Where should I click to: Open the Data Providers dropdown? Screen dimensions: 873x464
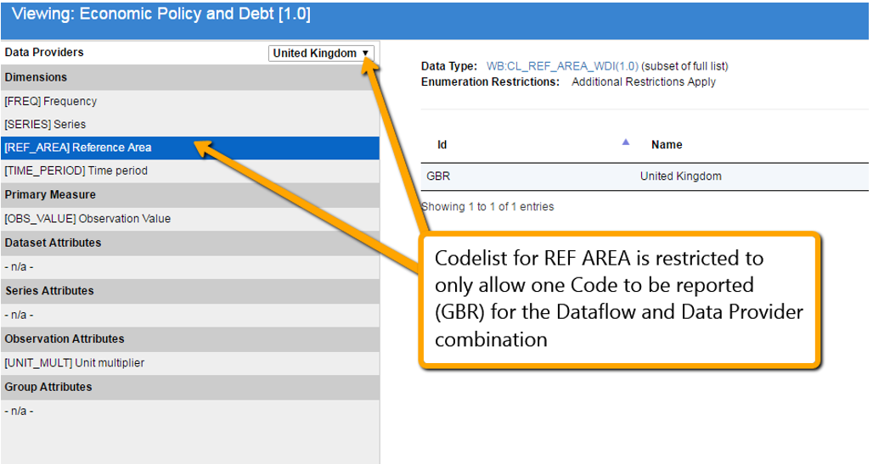(321, 53)
